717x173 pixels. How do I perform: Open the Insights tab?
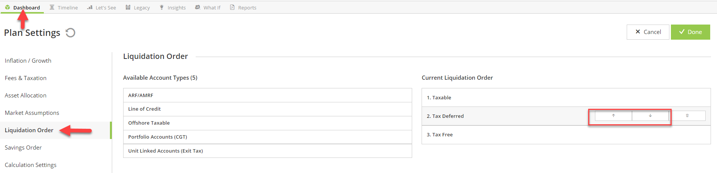pos(173,8)
